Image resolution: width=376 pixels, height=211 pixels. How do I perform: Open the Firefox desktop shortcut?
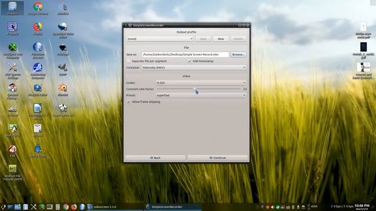[38, 29]
